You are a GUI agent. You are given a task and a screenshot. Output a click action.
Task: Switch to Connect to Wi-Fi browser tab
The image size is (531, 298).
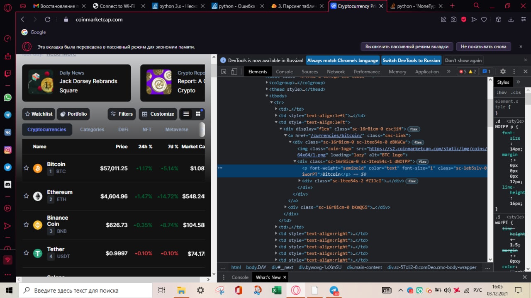117,6
